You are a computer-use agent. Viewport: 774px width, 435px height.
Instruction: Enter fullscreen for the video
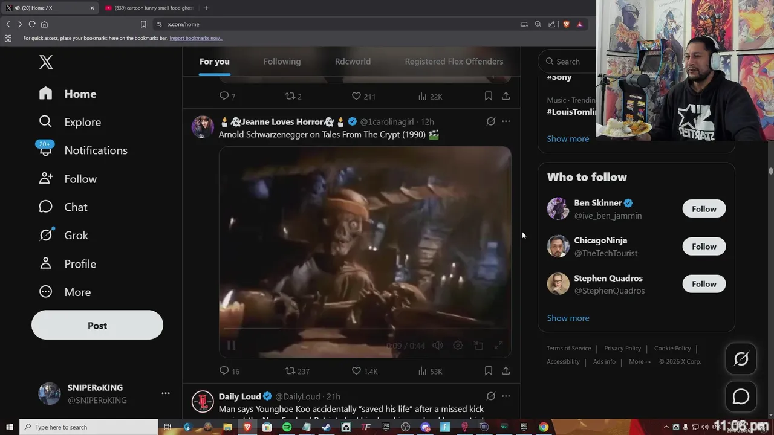pos(499,346)
